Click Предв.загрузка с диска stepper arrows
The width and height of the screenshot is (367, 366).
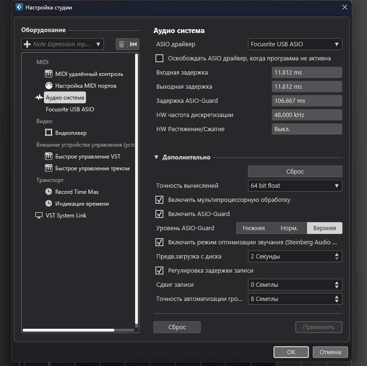coord(337,257)
